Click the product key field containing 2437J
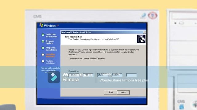The image size is (197, 110). tap(103, 75)
